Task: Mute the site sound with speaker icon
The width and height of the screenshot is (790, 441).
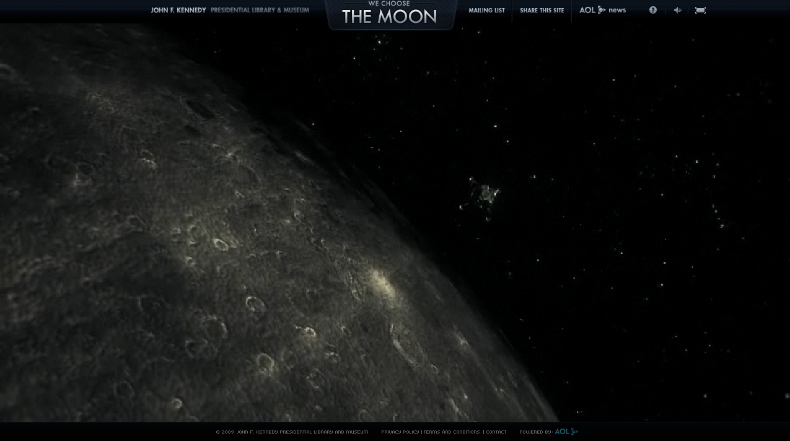Action: pyautogui.click(x=677, y=10)
